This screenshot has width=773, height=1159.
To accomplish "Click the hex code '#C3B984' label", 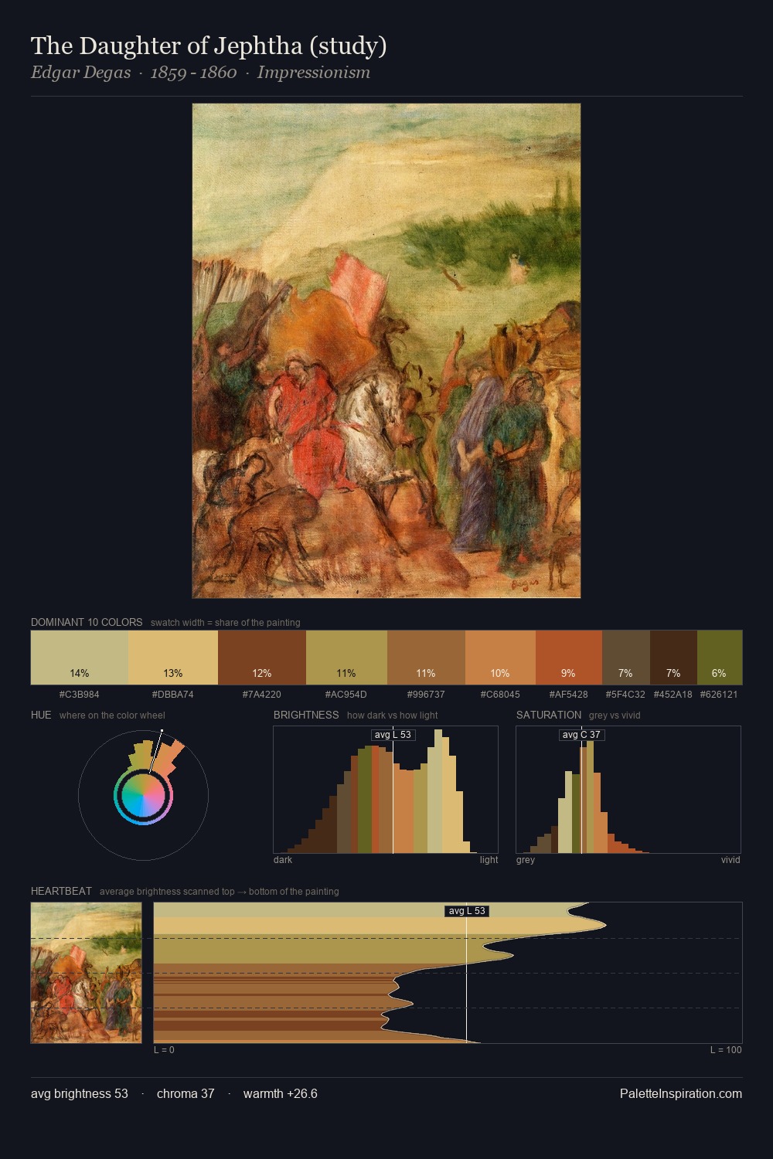I will pos(80,695).
